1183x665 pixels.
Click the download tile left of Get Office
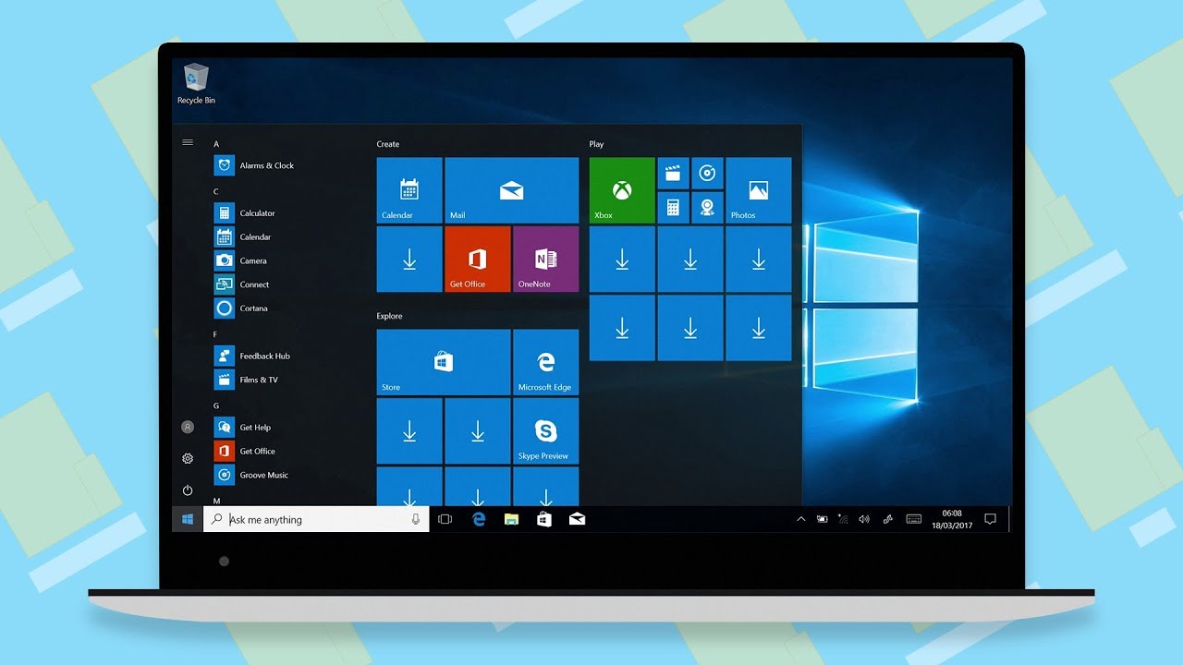(409, 260)
